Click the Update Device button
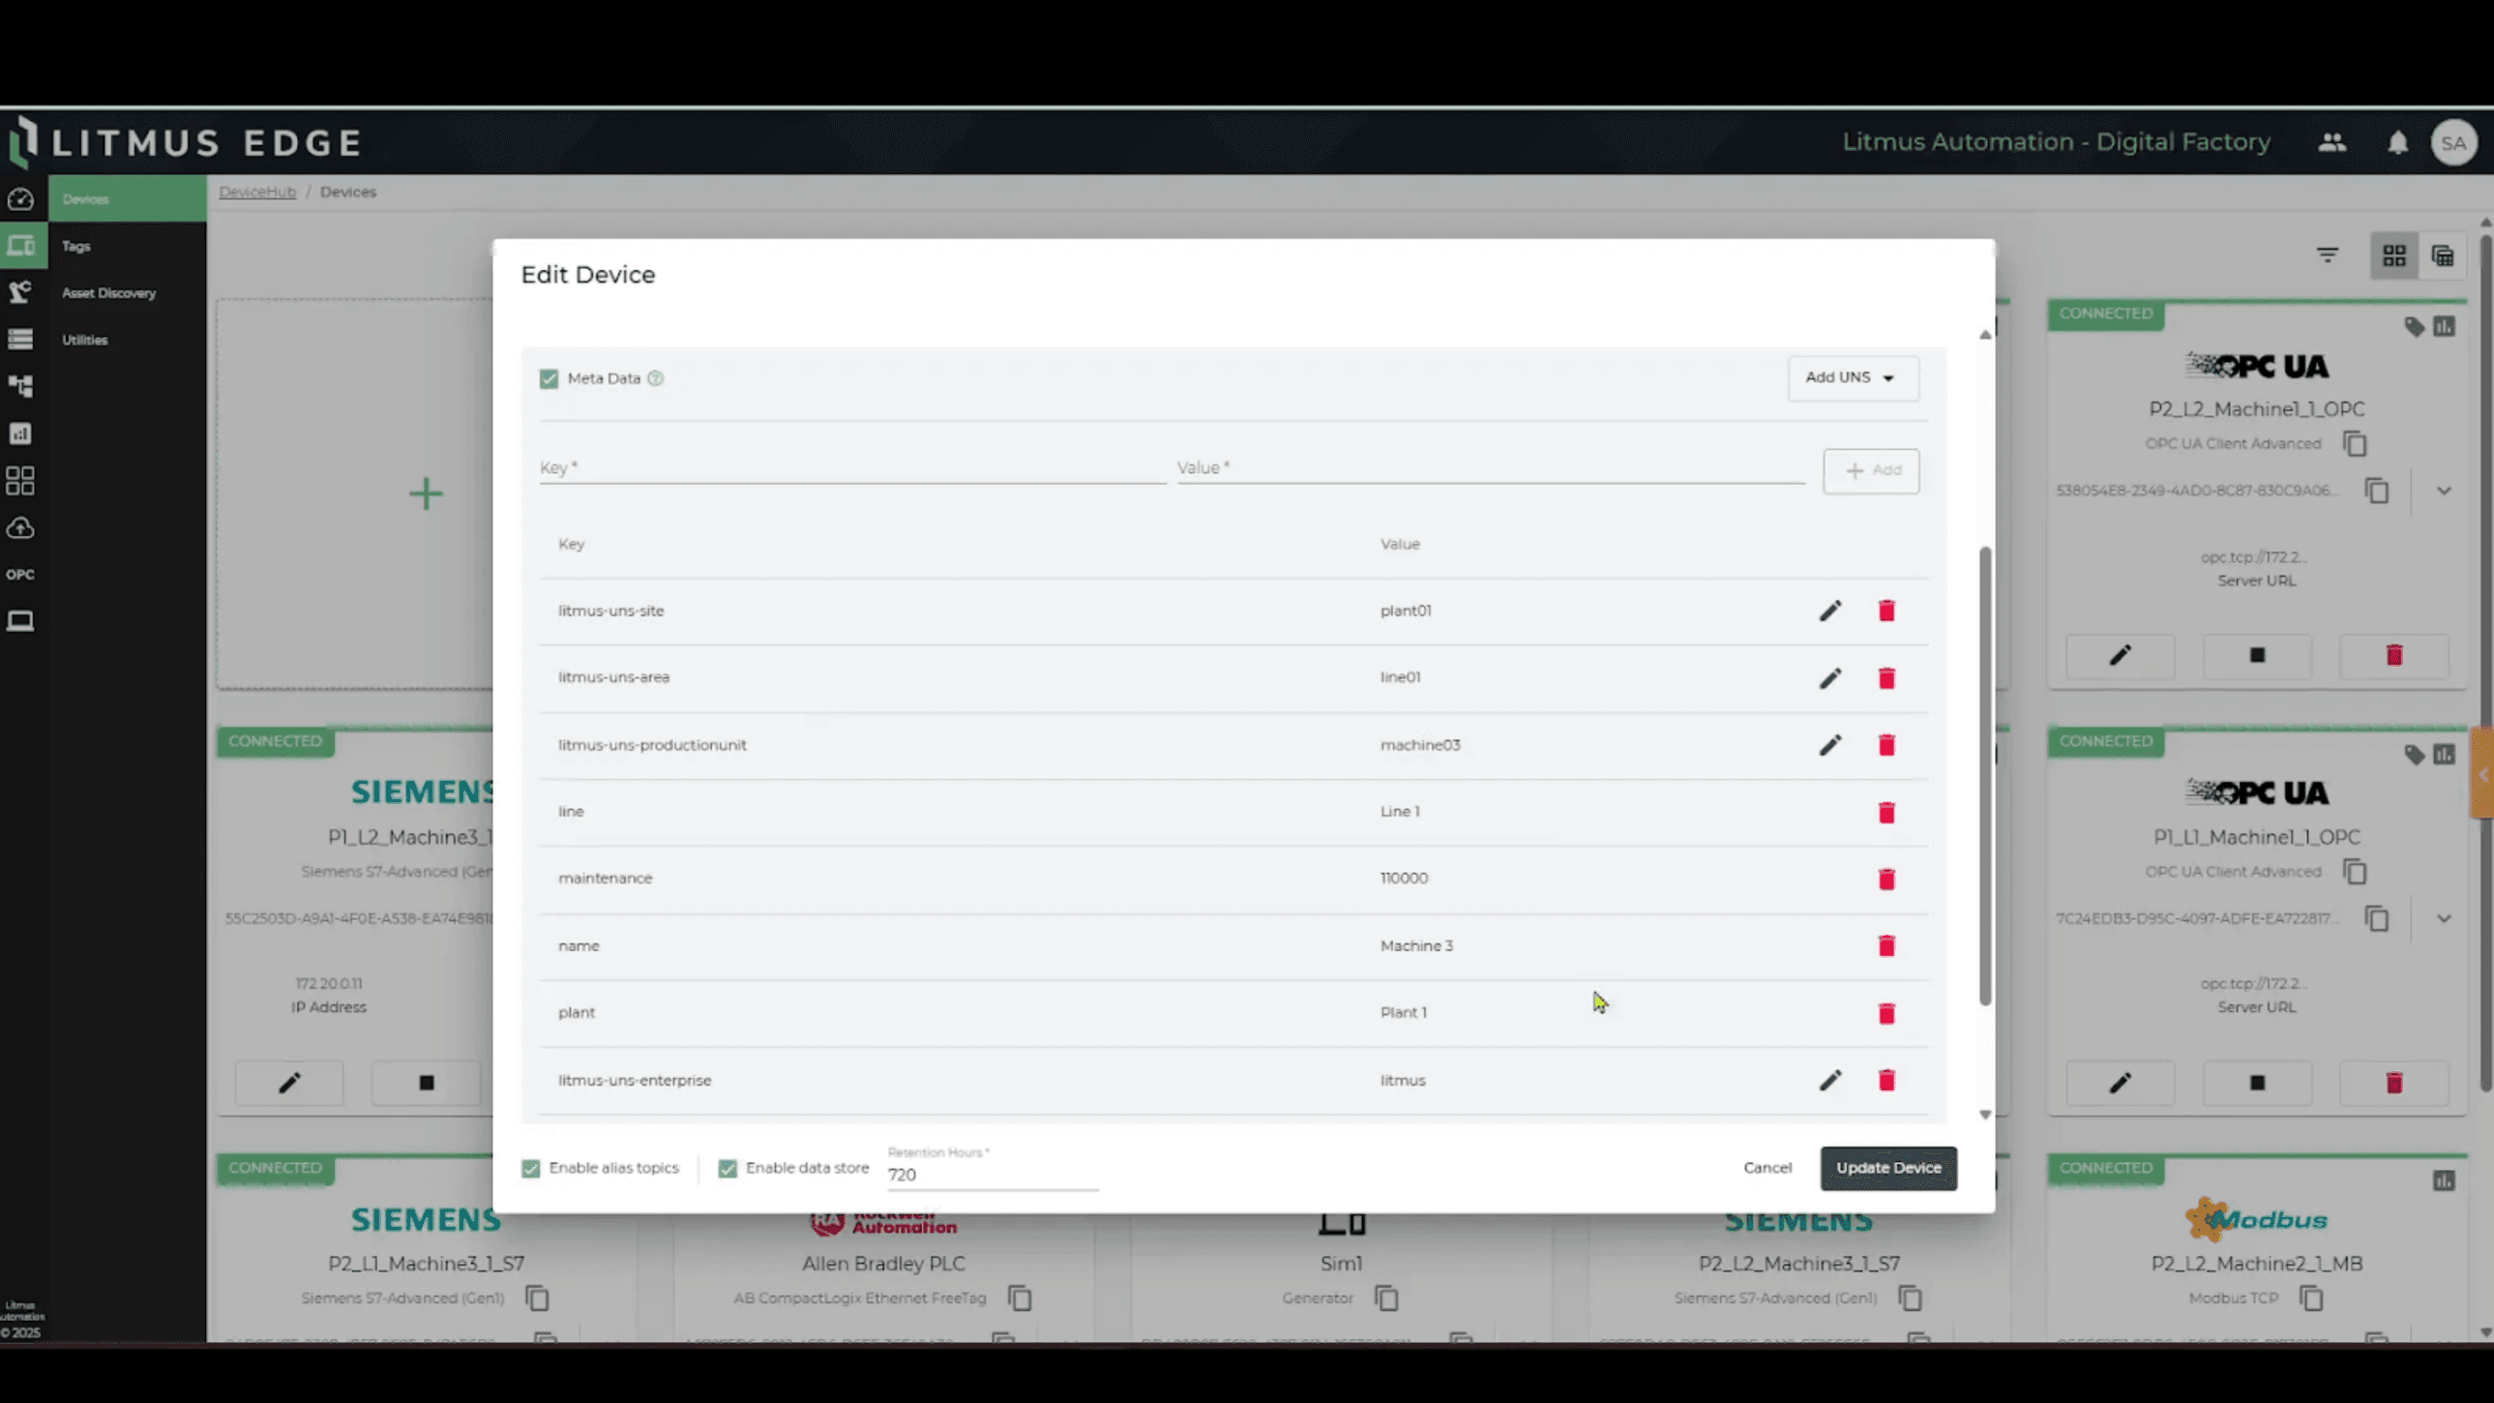Screen dimensions: 2494x1403 pyautogui.click(x=1887, y=1168)
